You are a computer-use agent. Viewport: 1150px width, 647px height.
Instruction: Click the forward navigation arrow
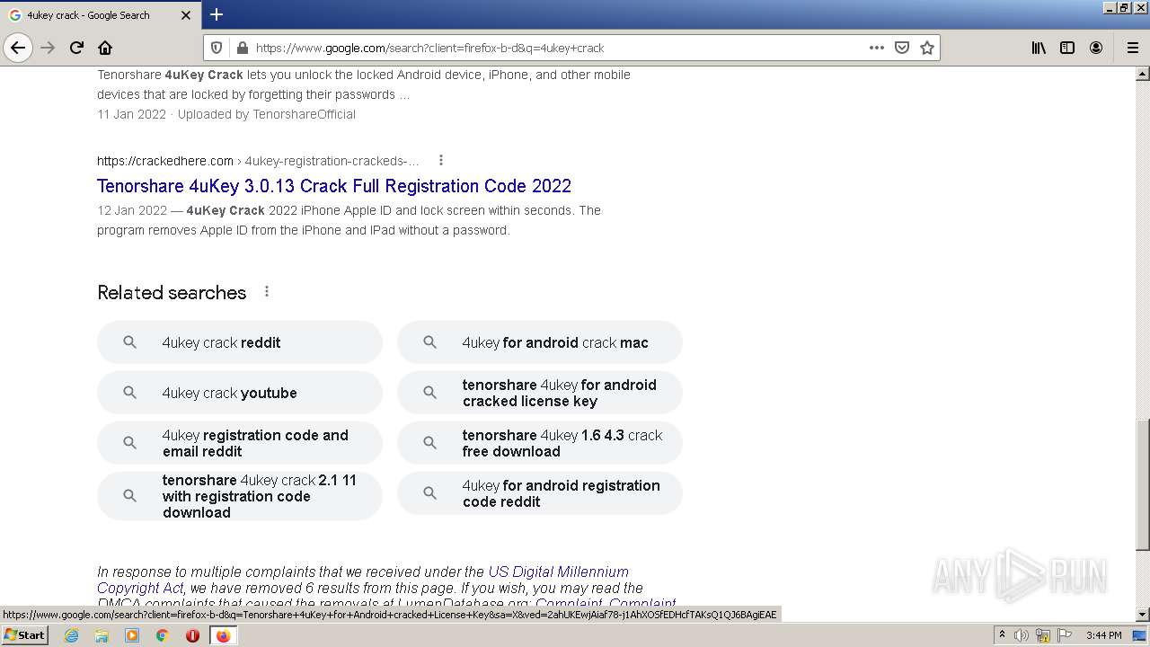(48, 48)
